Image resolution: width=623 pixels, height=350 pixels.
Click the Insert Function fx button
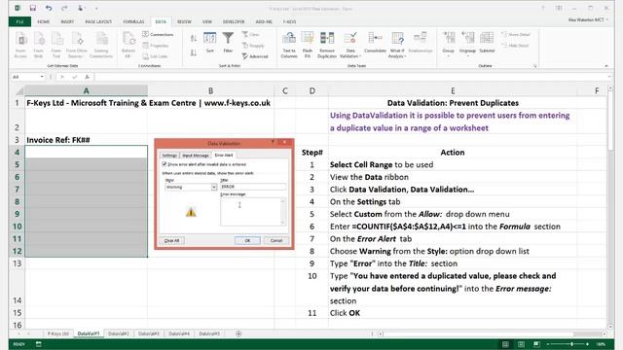pos(87,77)
